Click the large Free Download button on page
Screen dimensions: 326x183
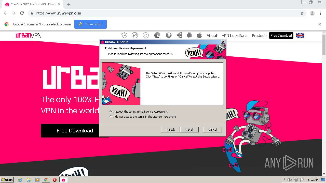pyautogui.click(x=75, y=131)
